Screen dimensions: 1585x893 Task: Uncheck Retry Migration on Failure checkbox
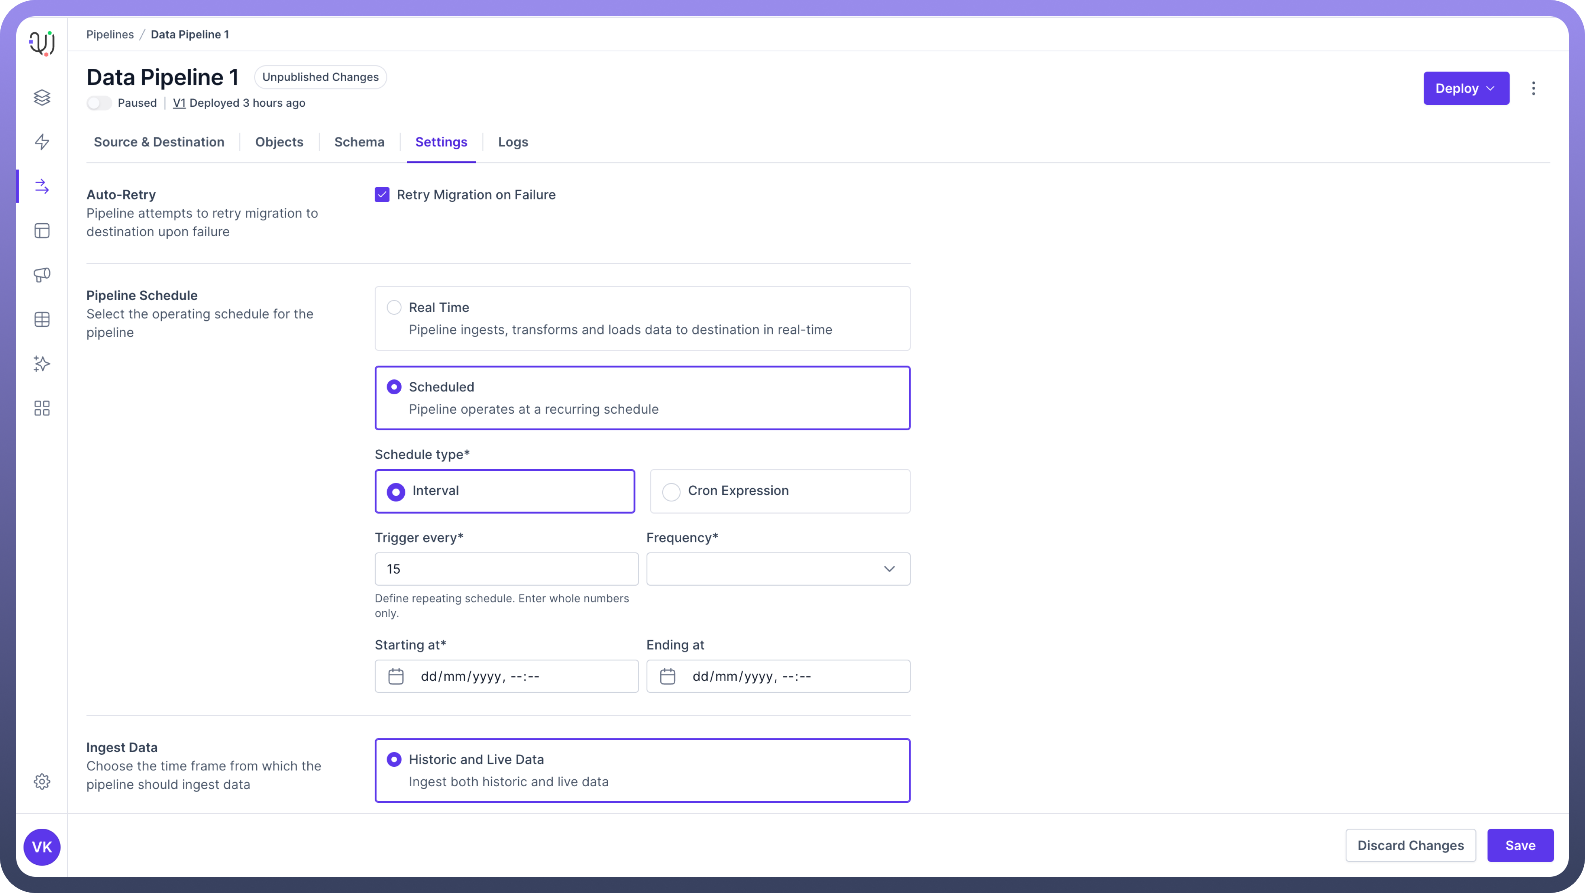[x=382, y=195]
